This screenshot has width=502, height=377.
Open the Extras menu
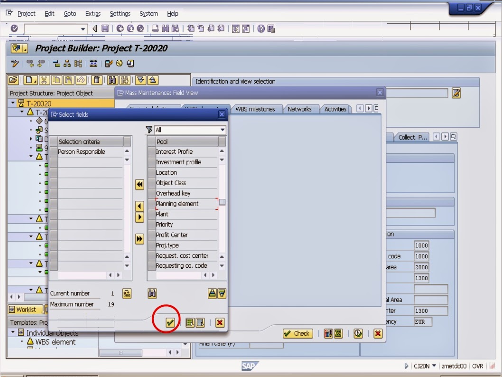(93, 13)
